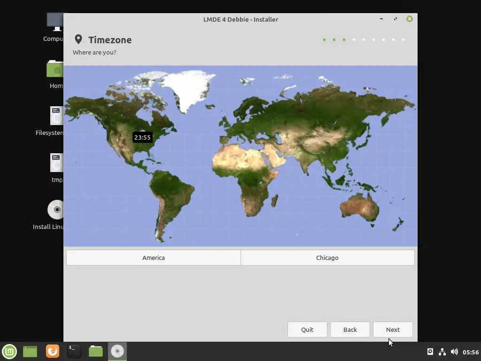Screen dimensions: 481x361
Task: Open the volume tray icon
Action: click(x=454, y=352)
